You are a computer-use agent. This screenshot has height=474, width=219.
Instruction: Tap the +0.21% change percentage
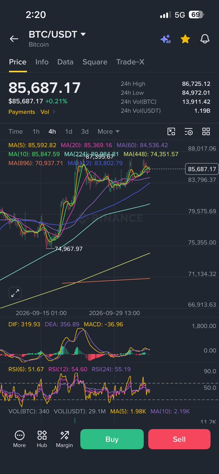[56, 101]
